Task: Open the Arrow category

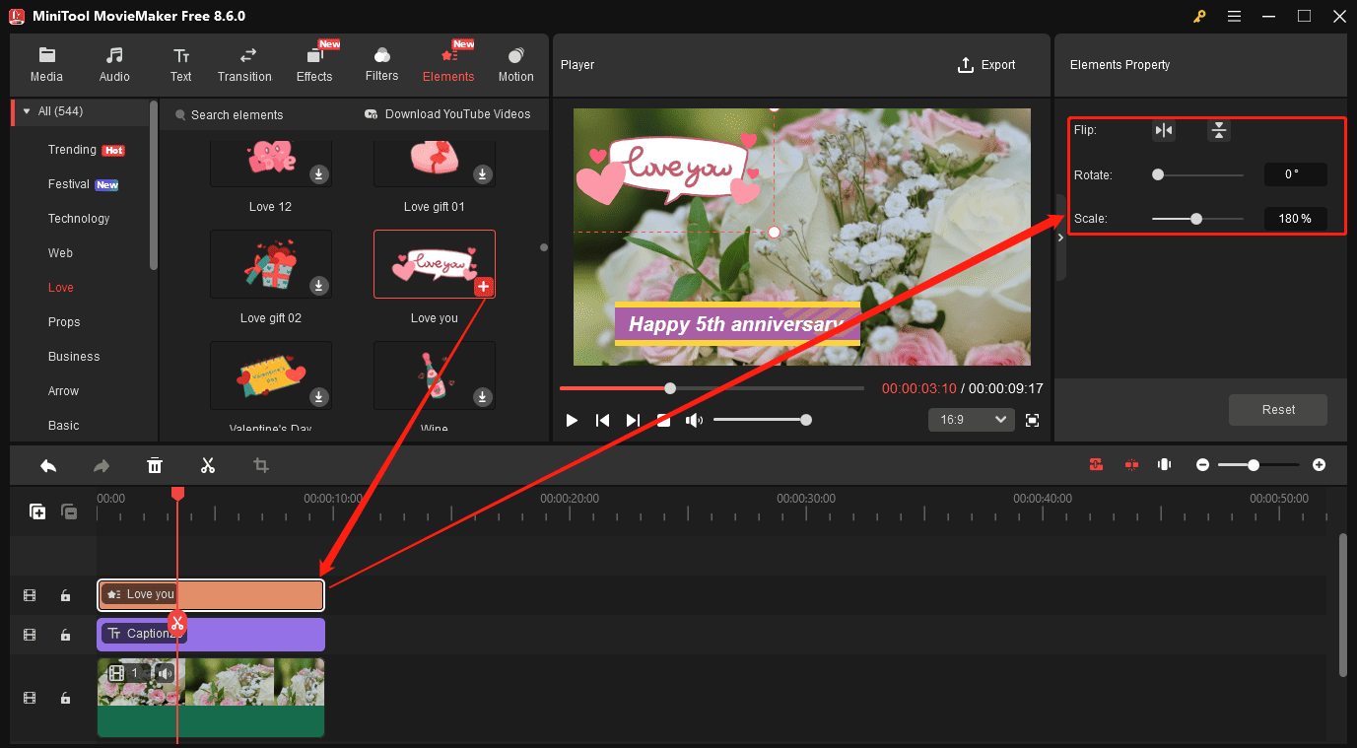Action: [63, 391]
